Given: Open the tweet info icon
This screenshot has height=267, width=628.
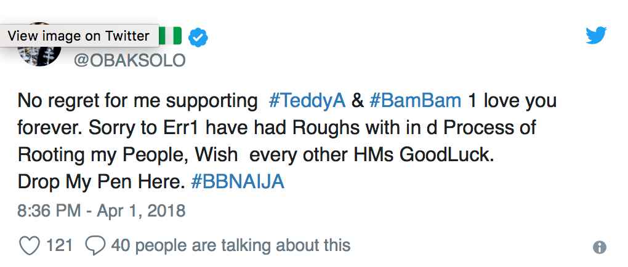Looking at the screenshot, I should pos(599,247).
